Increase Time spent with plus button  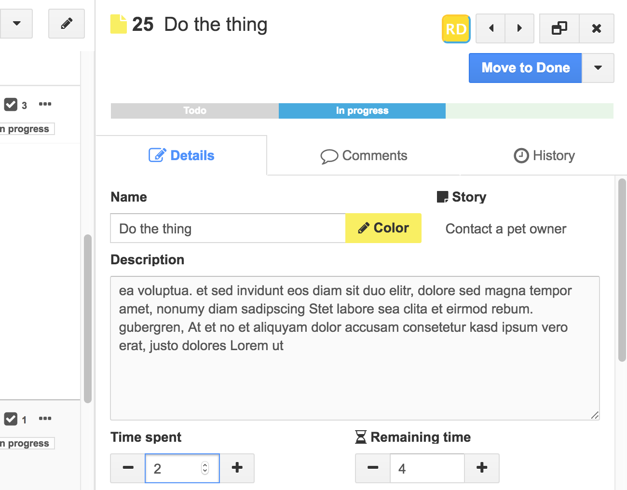[x=237, y=468]
